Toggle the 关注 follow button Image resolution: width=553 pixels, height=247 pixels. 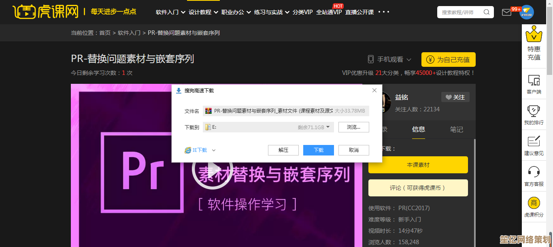(x=455, y=97)
